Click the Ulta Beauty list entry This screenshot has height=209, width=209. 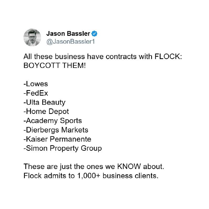pyautogui.click(x=44, y=102)
